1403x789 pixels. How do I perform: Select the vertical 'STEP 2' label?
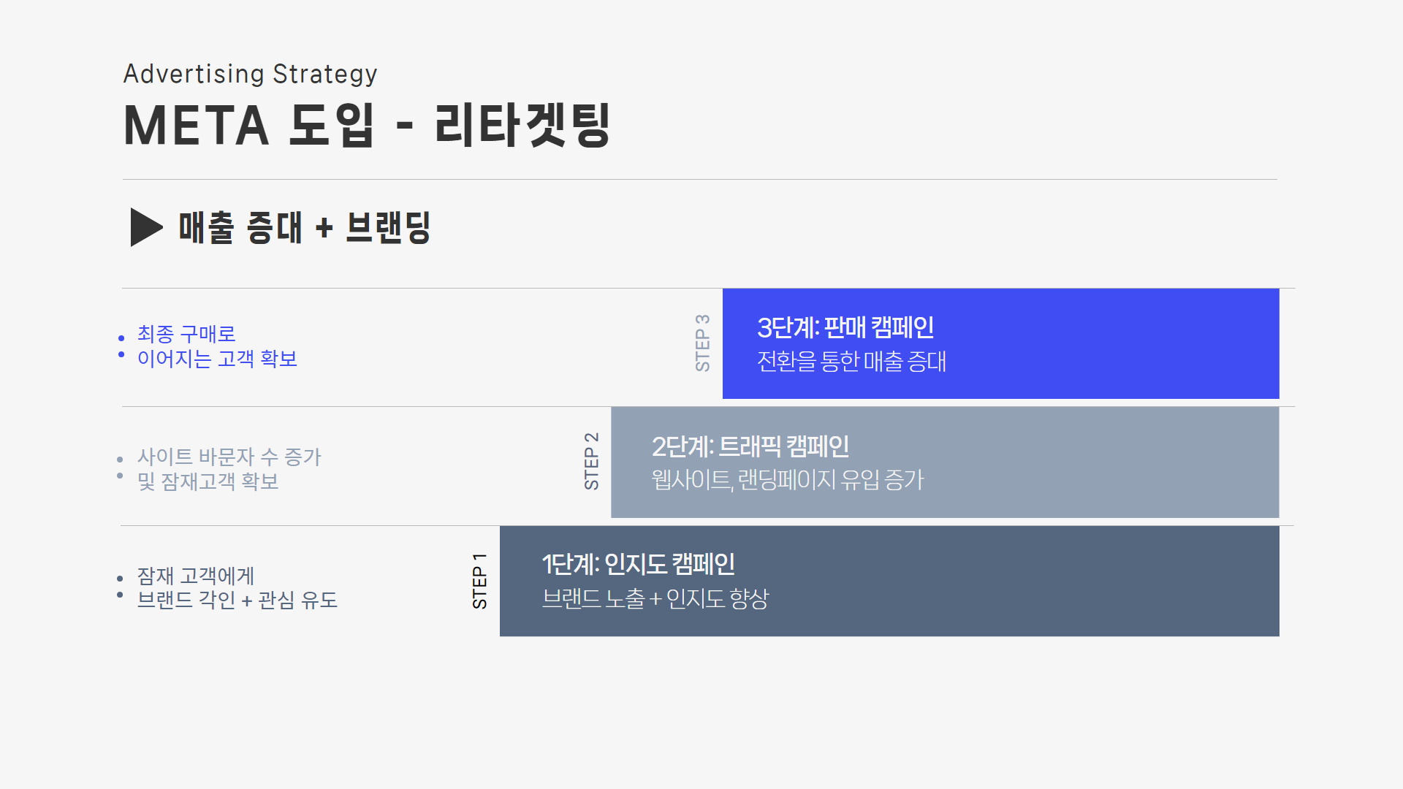coord(591,461)
